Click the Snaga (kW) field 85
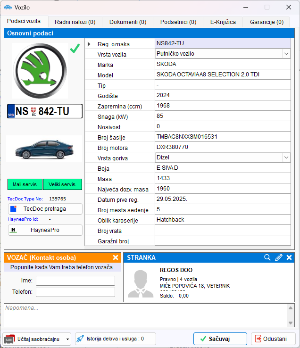300x348 pixels. pyautogui.click(x=223, y=116)
